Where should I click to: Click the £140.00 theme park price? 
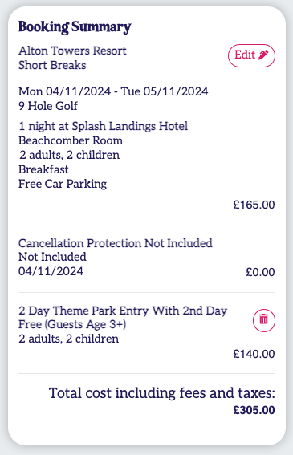click(x=254, y=355)
